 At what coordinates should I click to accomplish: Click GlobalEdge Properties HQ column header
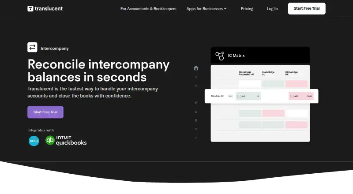point(246,73)
